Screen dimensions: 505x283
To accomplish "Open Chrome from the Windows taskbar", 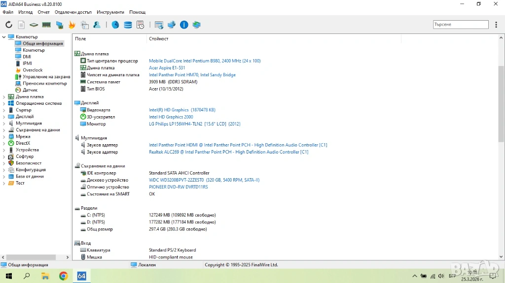I will (x=63, y=276).
